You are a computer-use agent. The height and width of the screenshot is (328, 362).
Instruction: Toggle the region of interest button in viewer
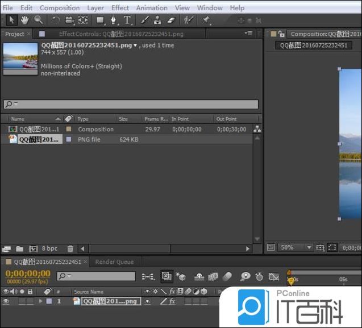pyautogui.click(x=332, y=248)
